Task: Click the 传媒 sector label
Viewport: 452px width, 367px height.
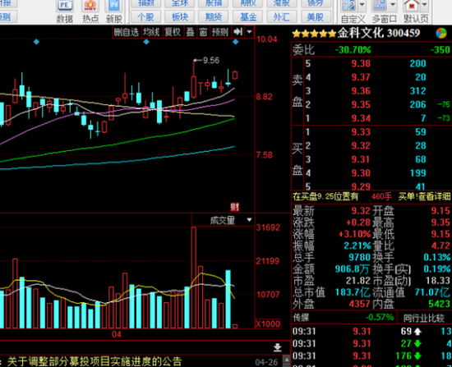Action: coord(302,318)
